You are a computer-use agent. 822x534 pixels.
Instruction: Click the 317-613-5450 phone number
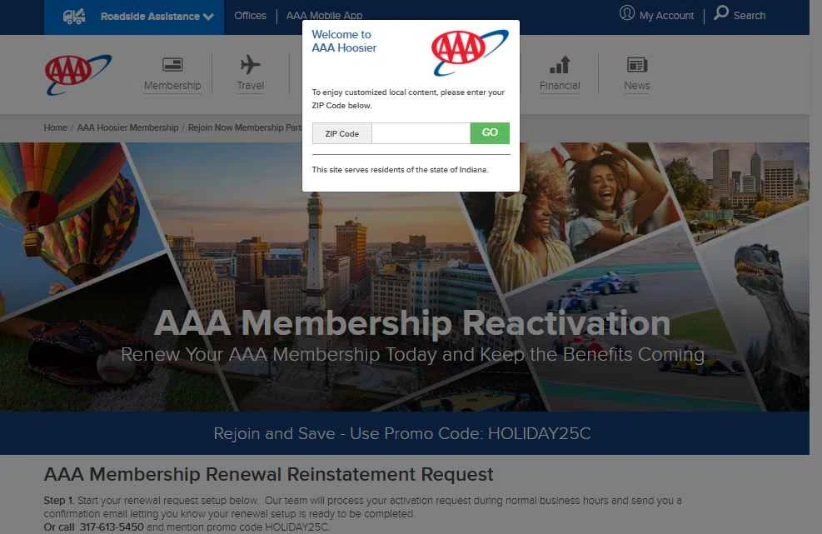[112, 527]
